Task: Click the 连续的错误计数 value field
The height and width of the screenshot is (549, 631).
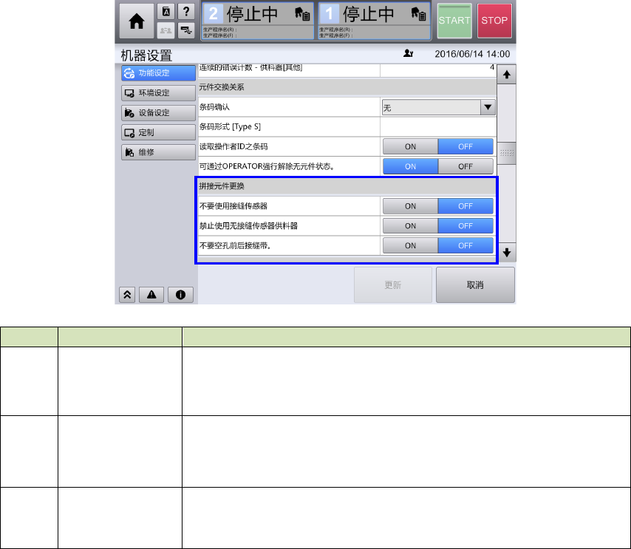Action: point(438,69)
